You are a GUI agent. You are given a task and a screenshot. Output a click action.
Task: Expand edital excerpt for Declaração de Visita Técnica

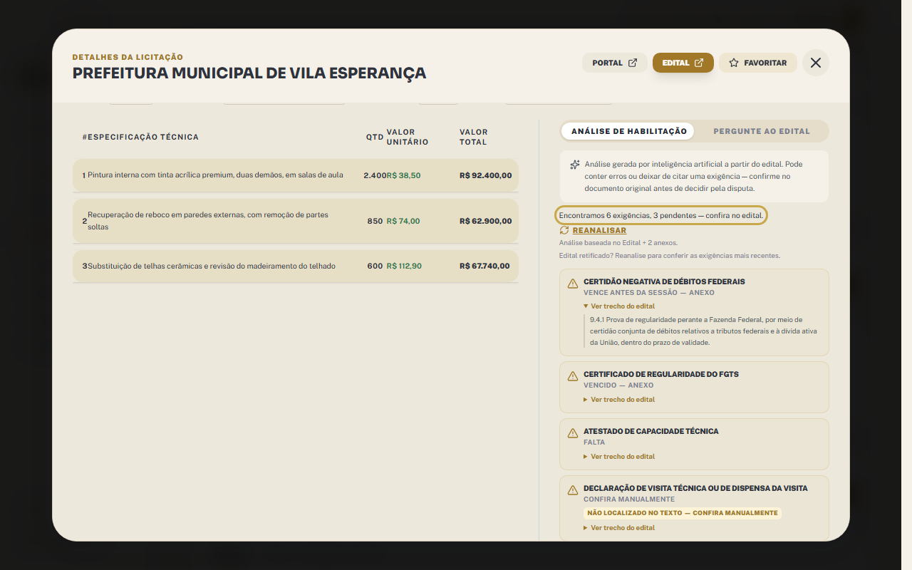click(x=619, y=528)
